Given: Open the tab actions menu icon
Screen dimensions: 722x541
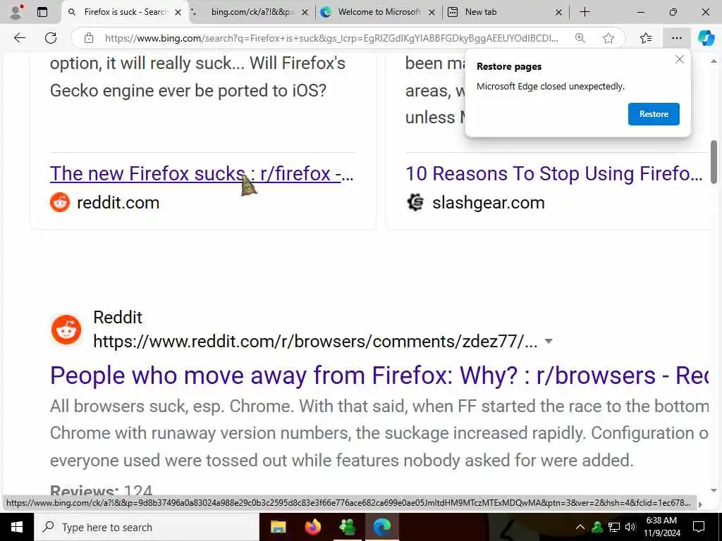Looking at the screenshot, I should (42, 12).
